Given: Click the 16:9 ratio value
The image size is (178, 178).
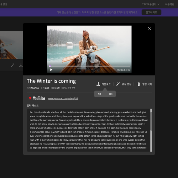Looking at the screenshot, I should (x=57, y=88).
